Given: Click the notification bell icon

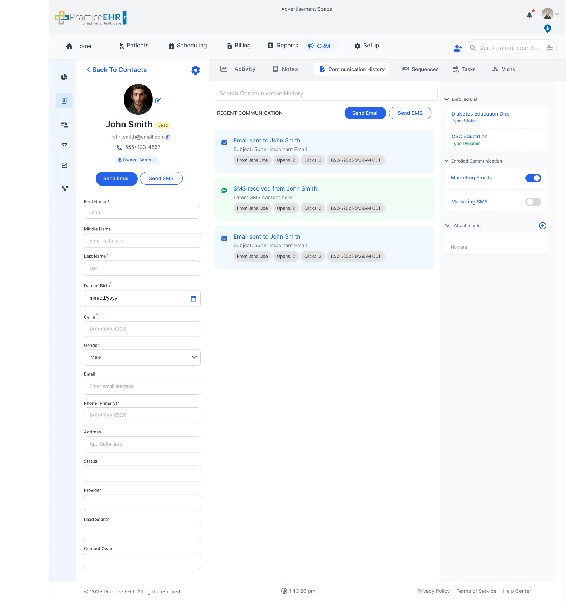Looking at the screenshot, I should pos(529,15).
